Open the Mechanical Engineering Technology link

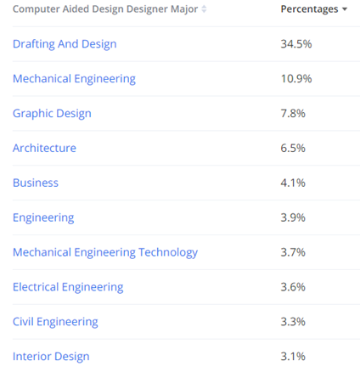[105, 252]
